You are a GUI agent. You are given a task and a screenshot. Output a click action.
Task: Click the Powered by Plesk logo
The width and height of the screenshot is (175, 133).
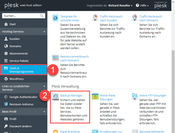[161, 5]
